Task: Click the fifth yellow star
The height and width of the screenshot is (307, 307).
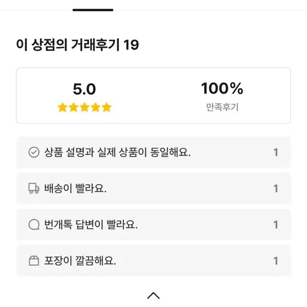Action: click(x=107, y=107)
